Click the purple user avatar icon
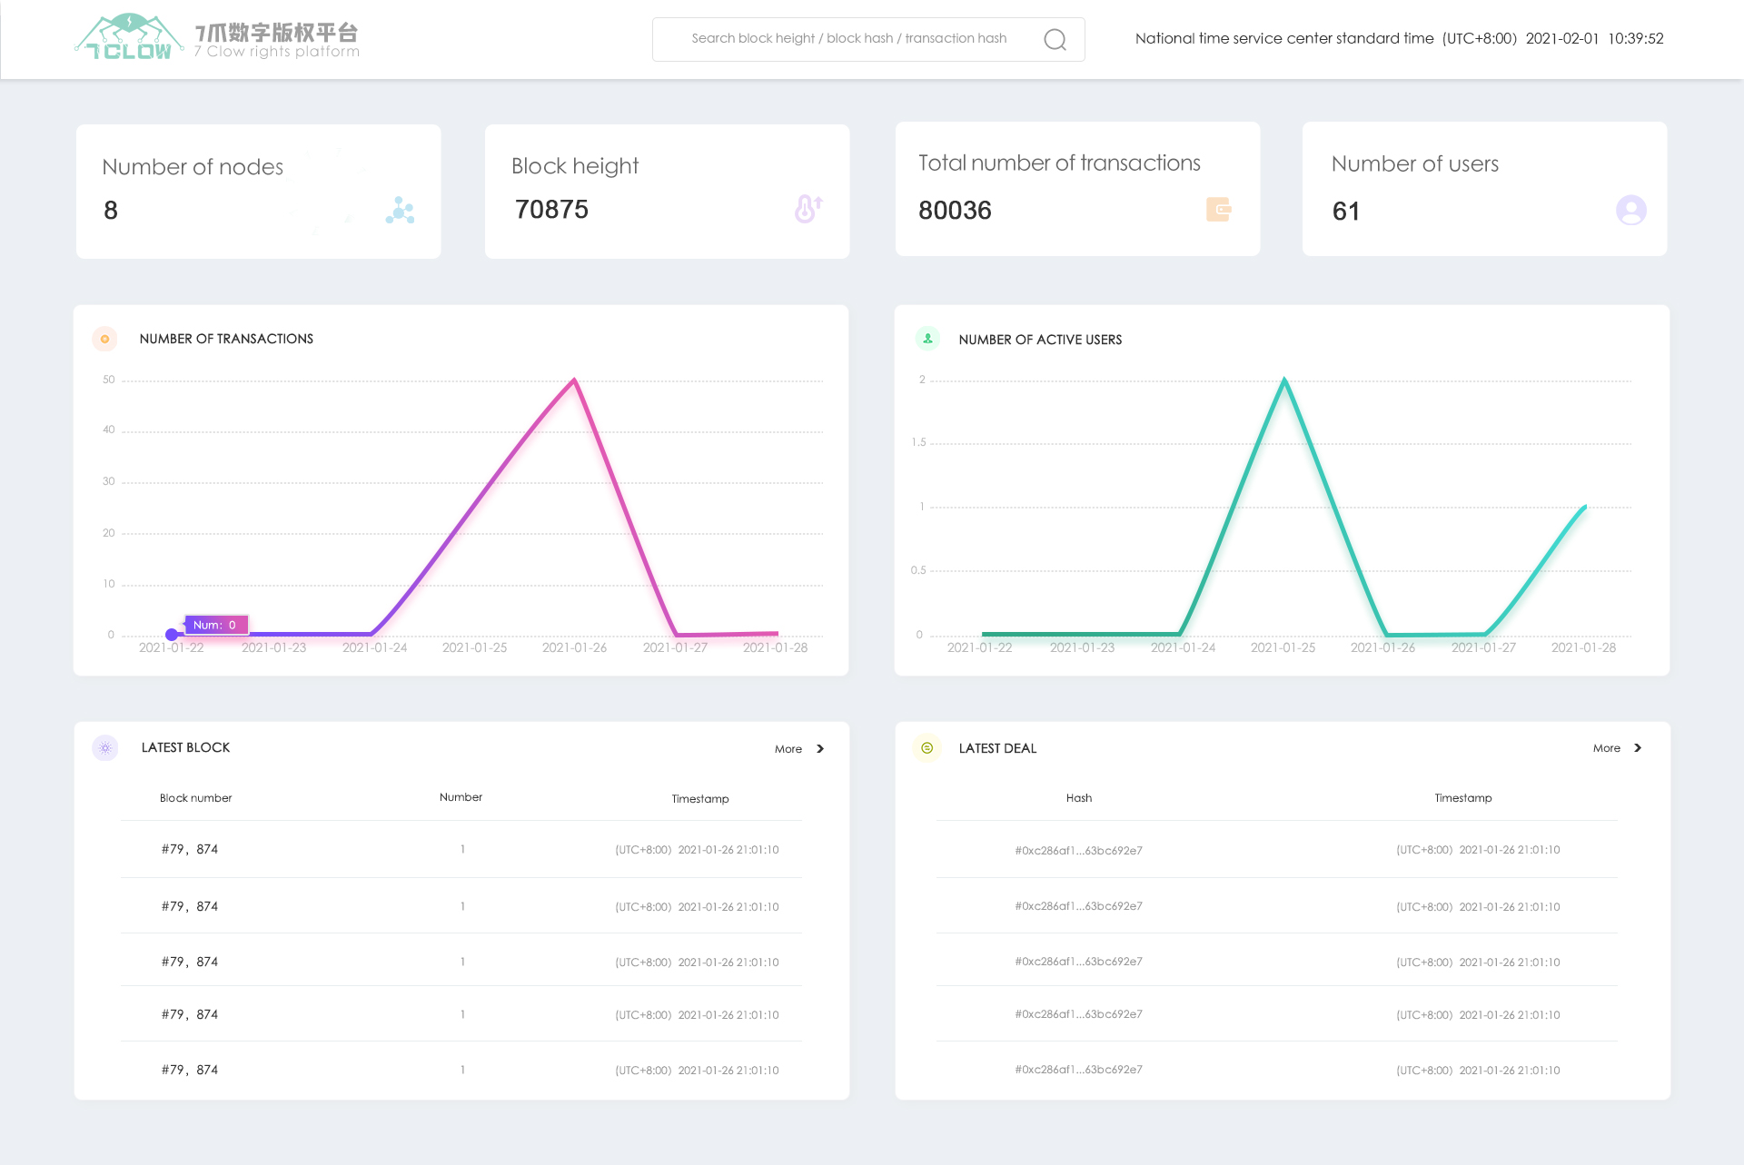 click(1630, 211)
